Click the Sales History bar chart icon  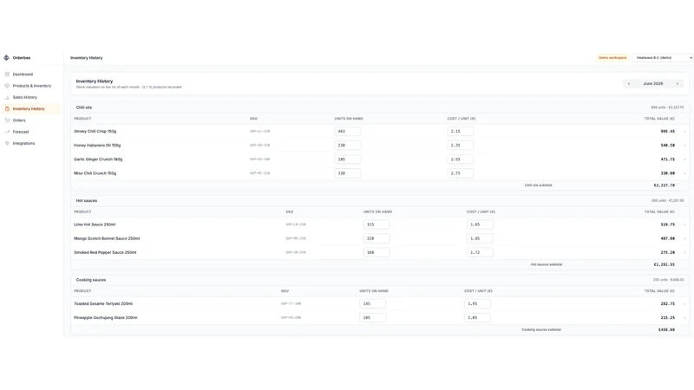(7, 97)
